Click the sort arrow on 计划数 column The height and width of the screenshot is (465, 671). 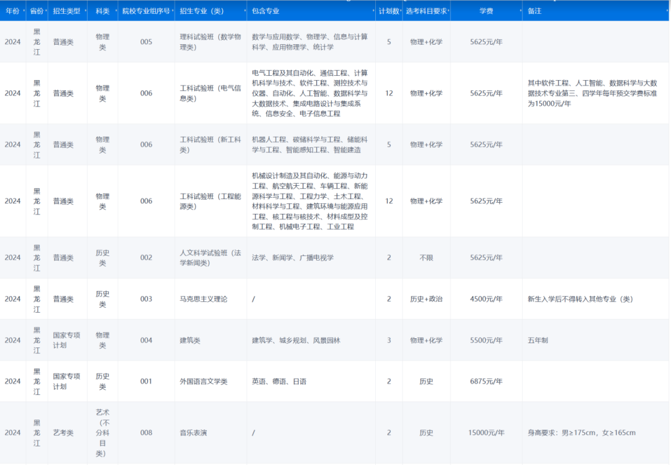point(401,10)
